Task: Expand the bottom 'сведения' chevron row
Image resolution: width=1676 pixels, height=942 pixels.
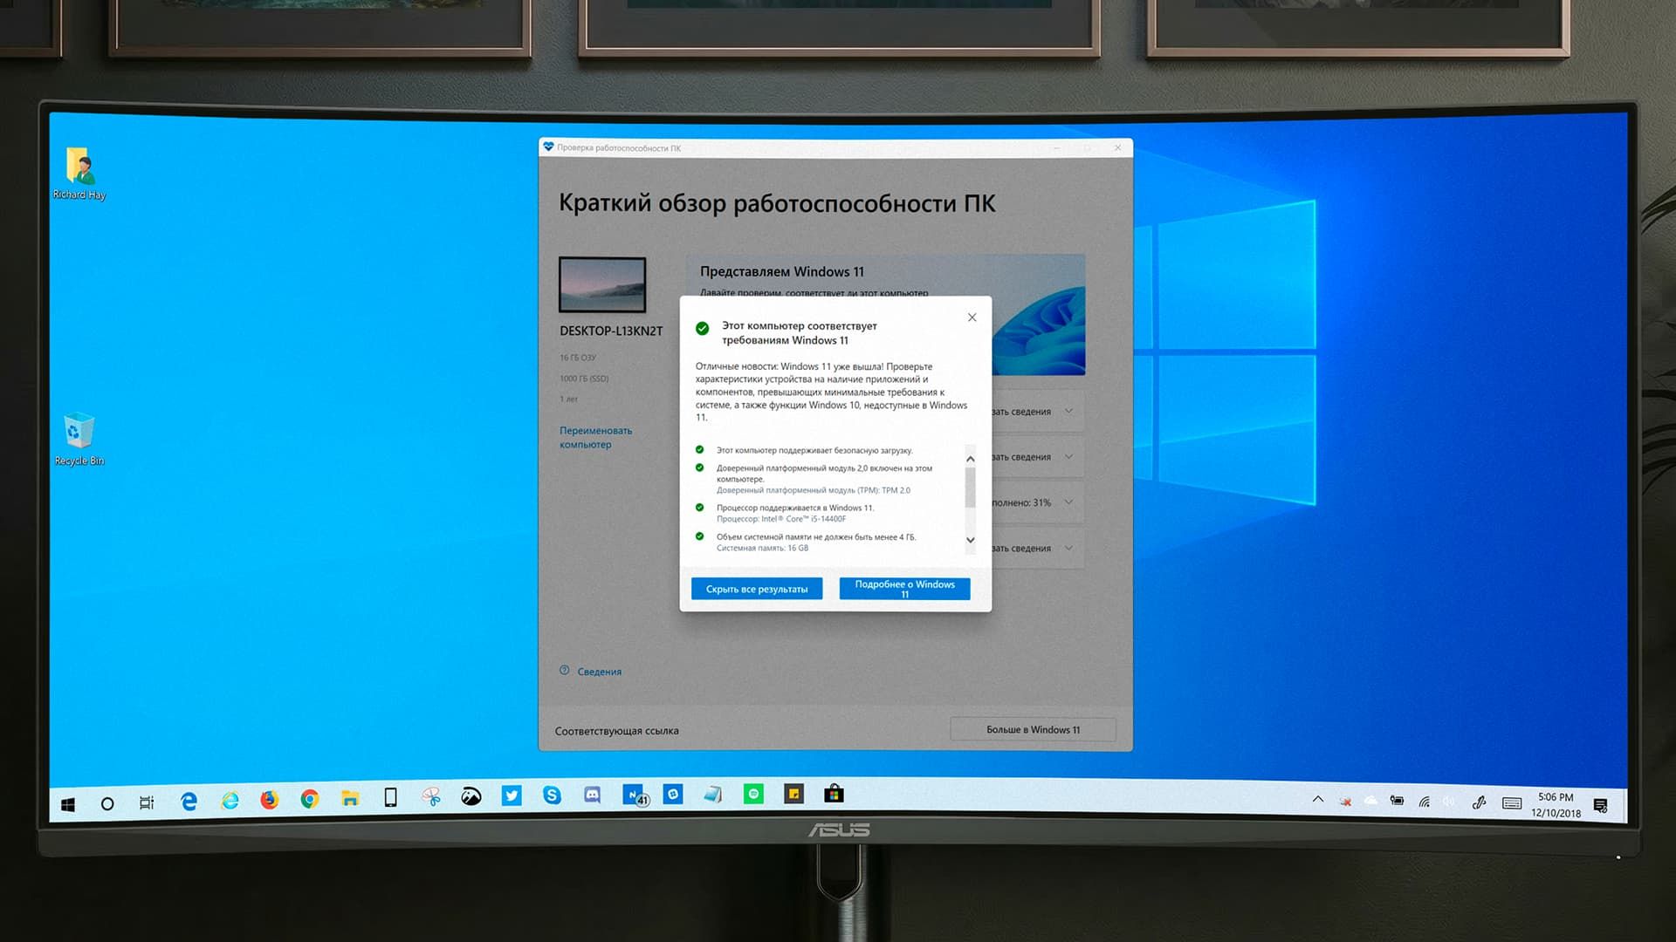Action: pyautogui.click(x=1068, y=548)
